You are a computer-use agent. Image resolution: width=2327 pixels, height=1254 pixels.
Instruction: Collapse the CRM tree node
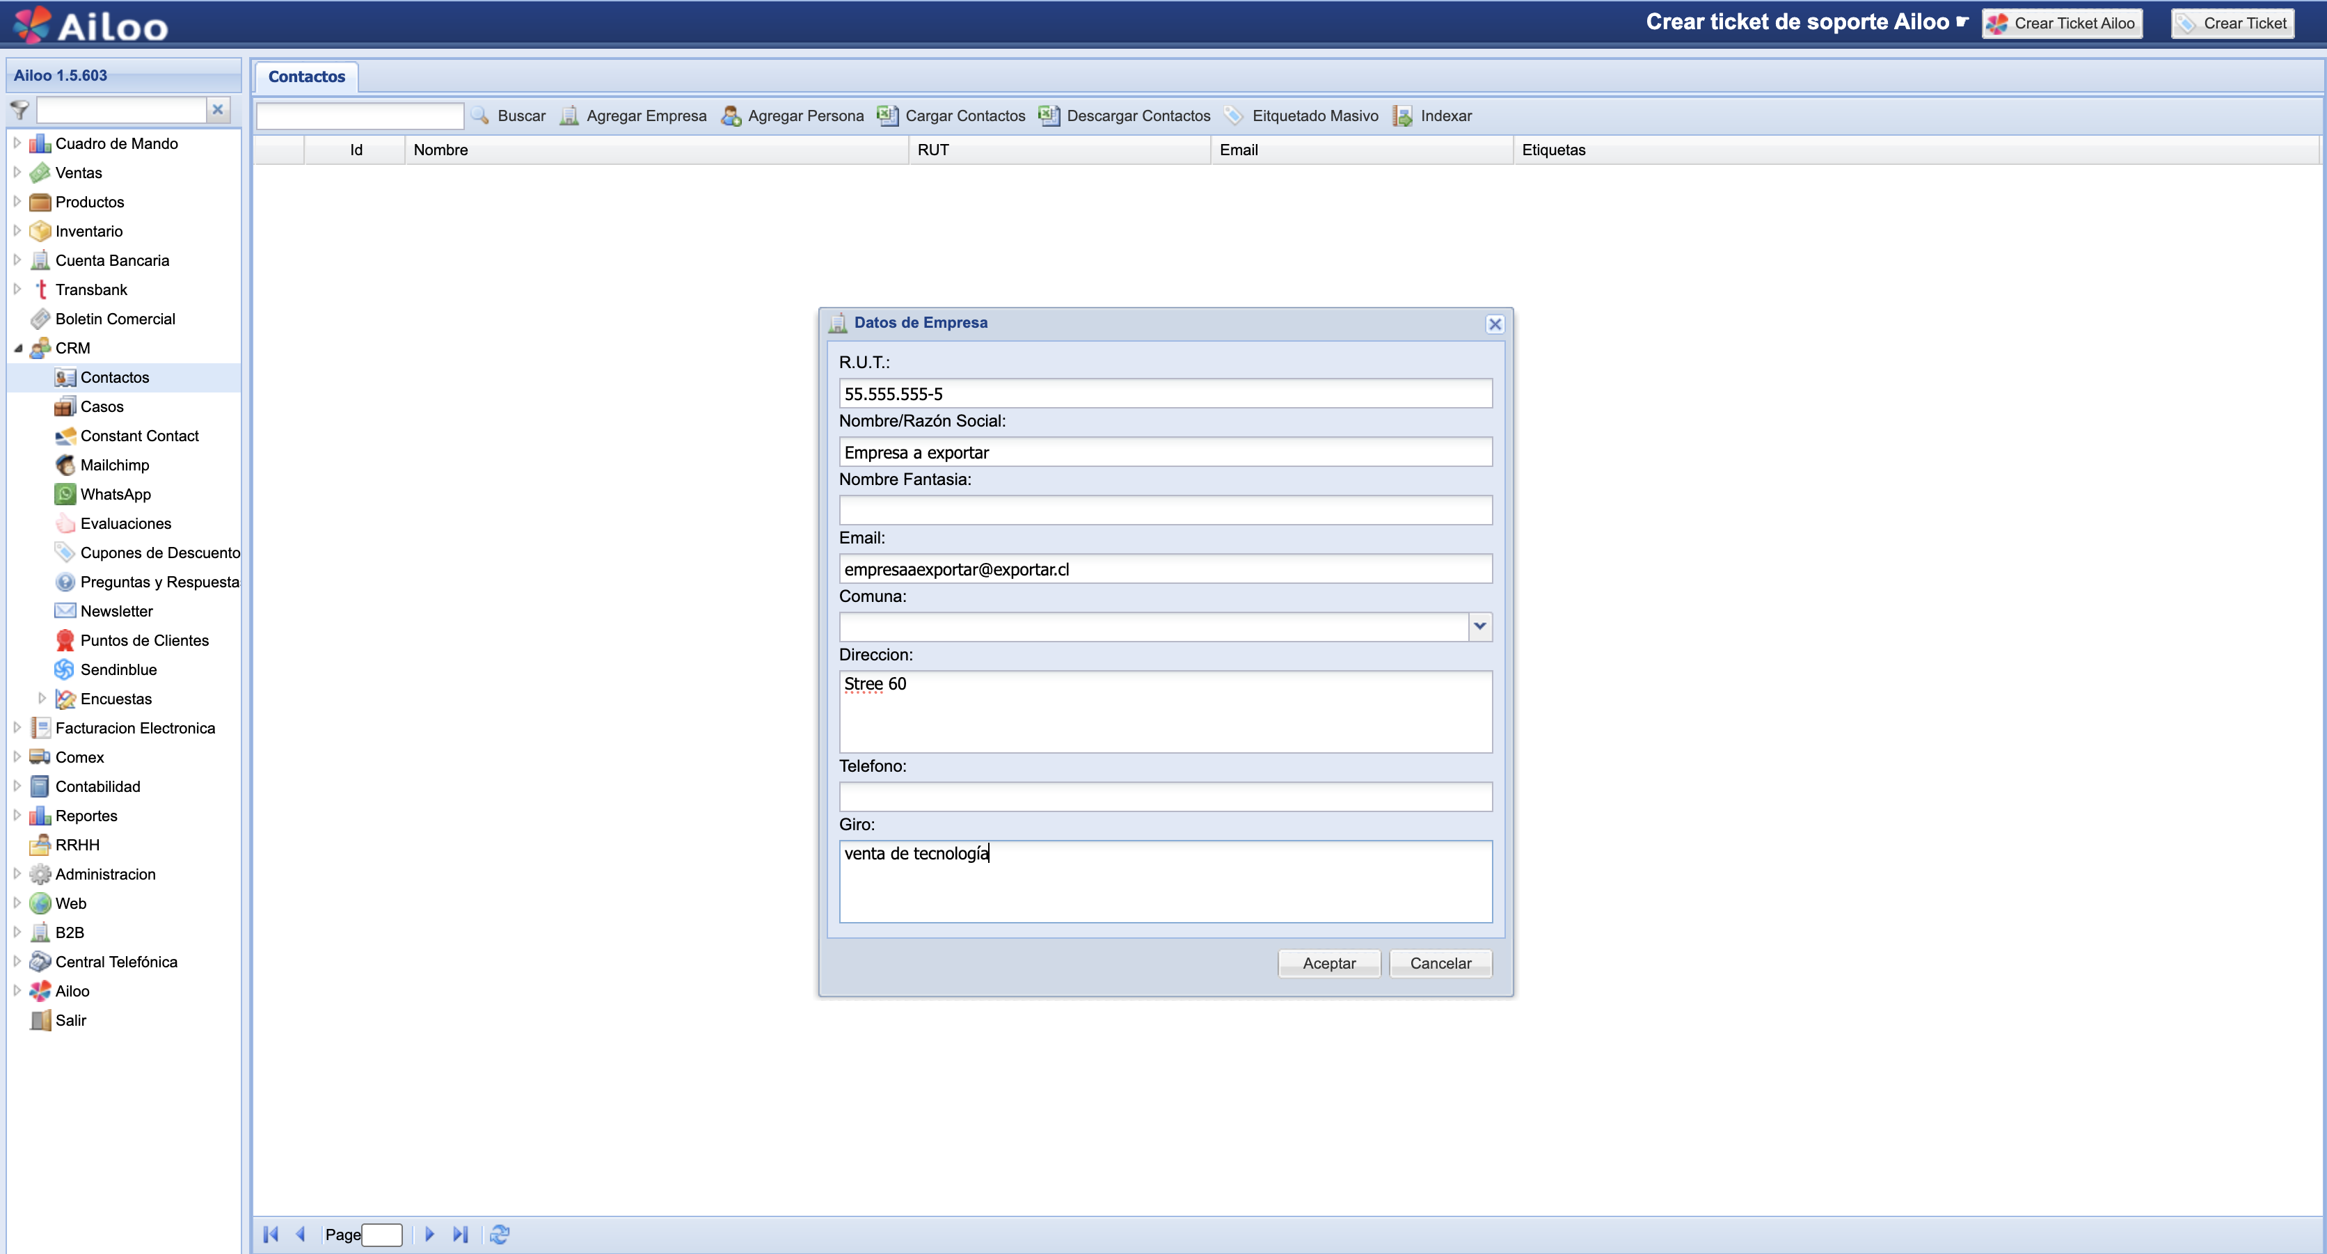point(18,349)
